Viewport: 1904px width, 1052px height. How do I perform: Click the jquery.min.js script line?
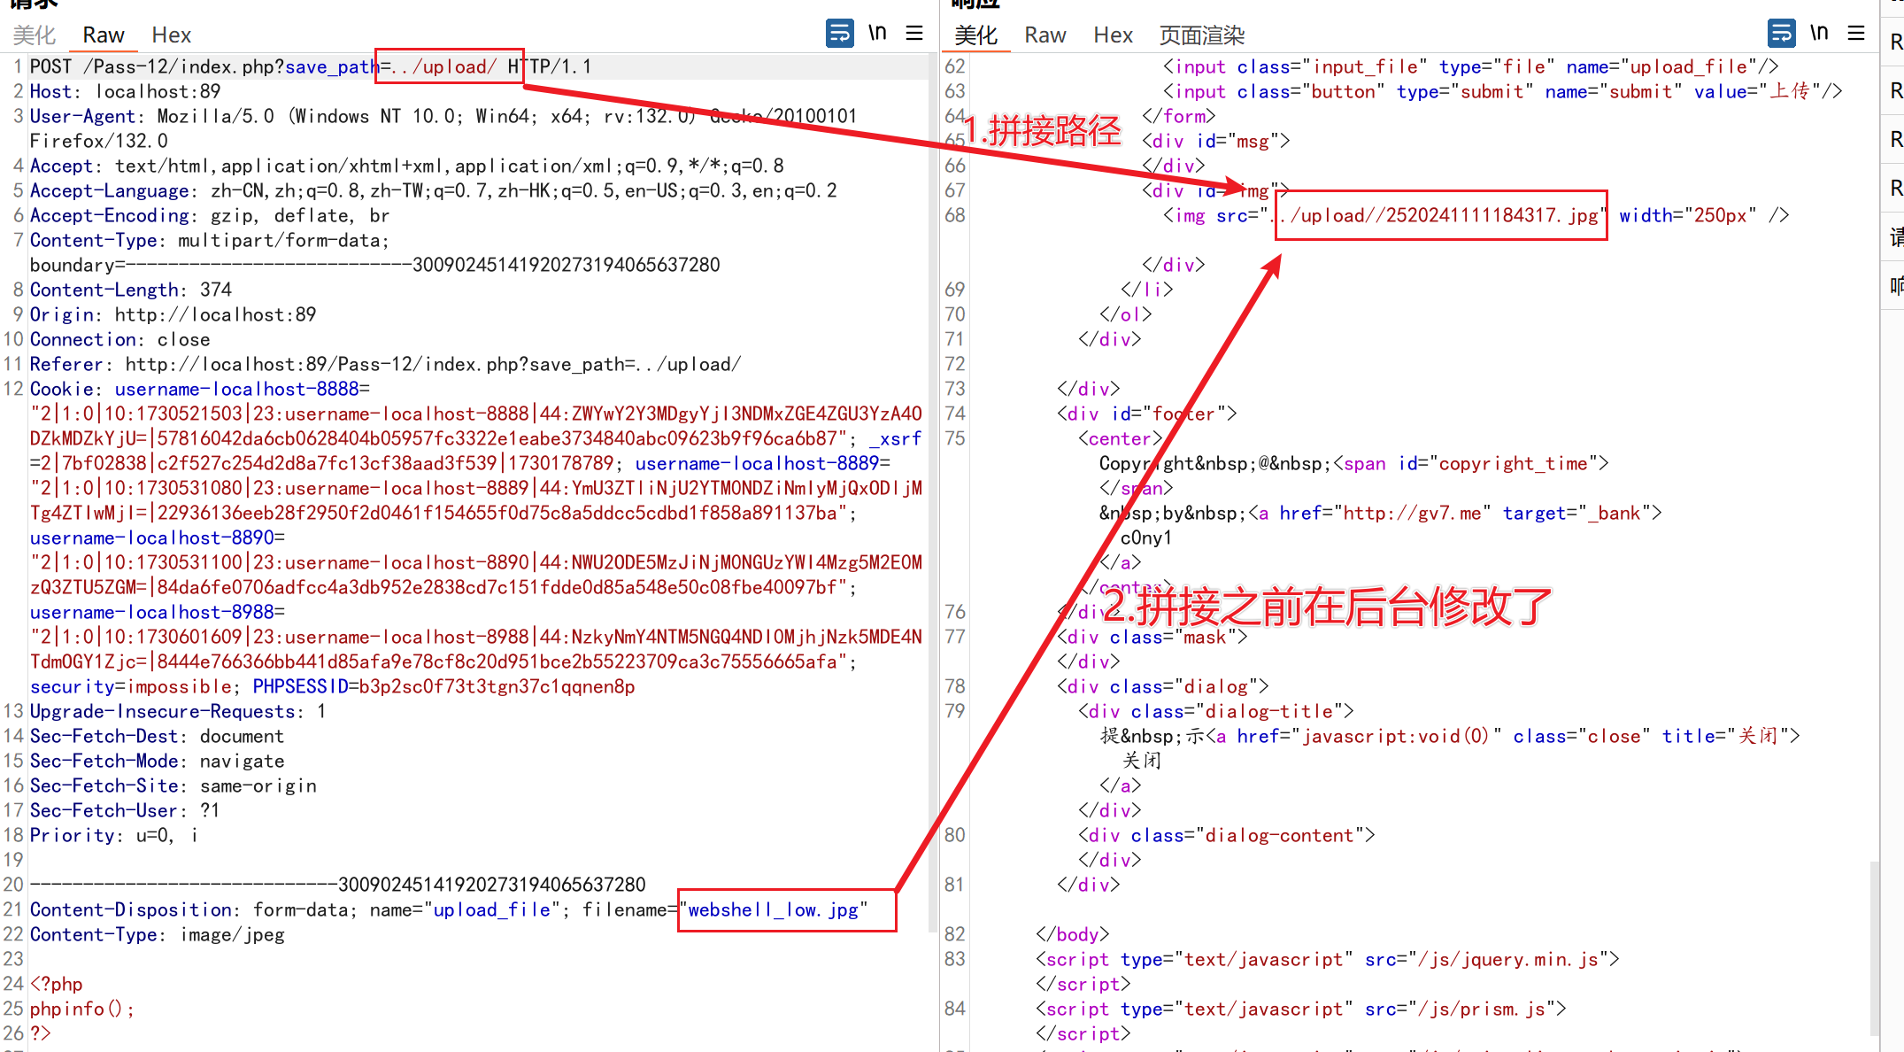point(1328,959)
